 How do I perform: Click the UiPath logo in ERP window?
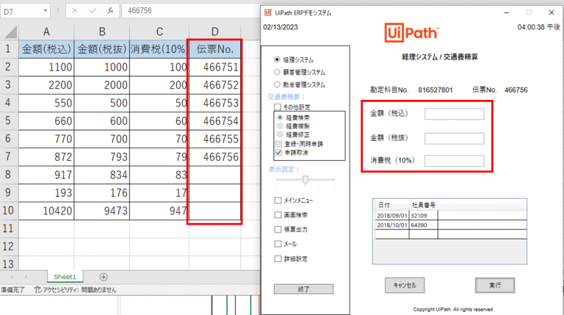tap(411, 33)
